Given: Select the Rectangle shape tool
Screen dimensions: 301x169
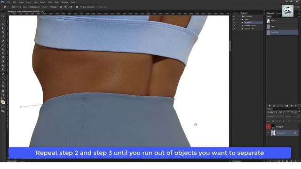Looking at the screenshot, I should pos(3,86).
